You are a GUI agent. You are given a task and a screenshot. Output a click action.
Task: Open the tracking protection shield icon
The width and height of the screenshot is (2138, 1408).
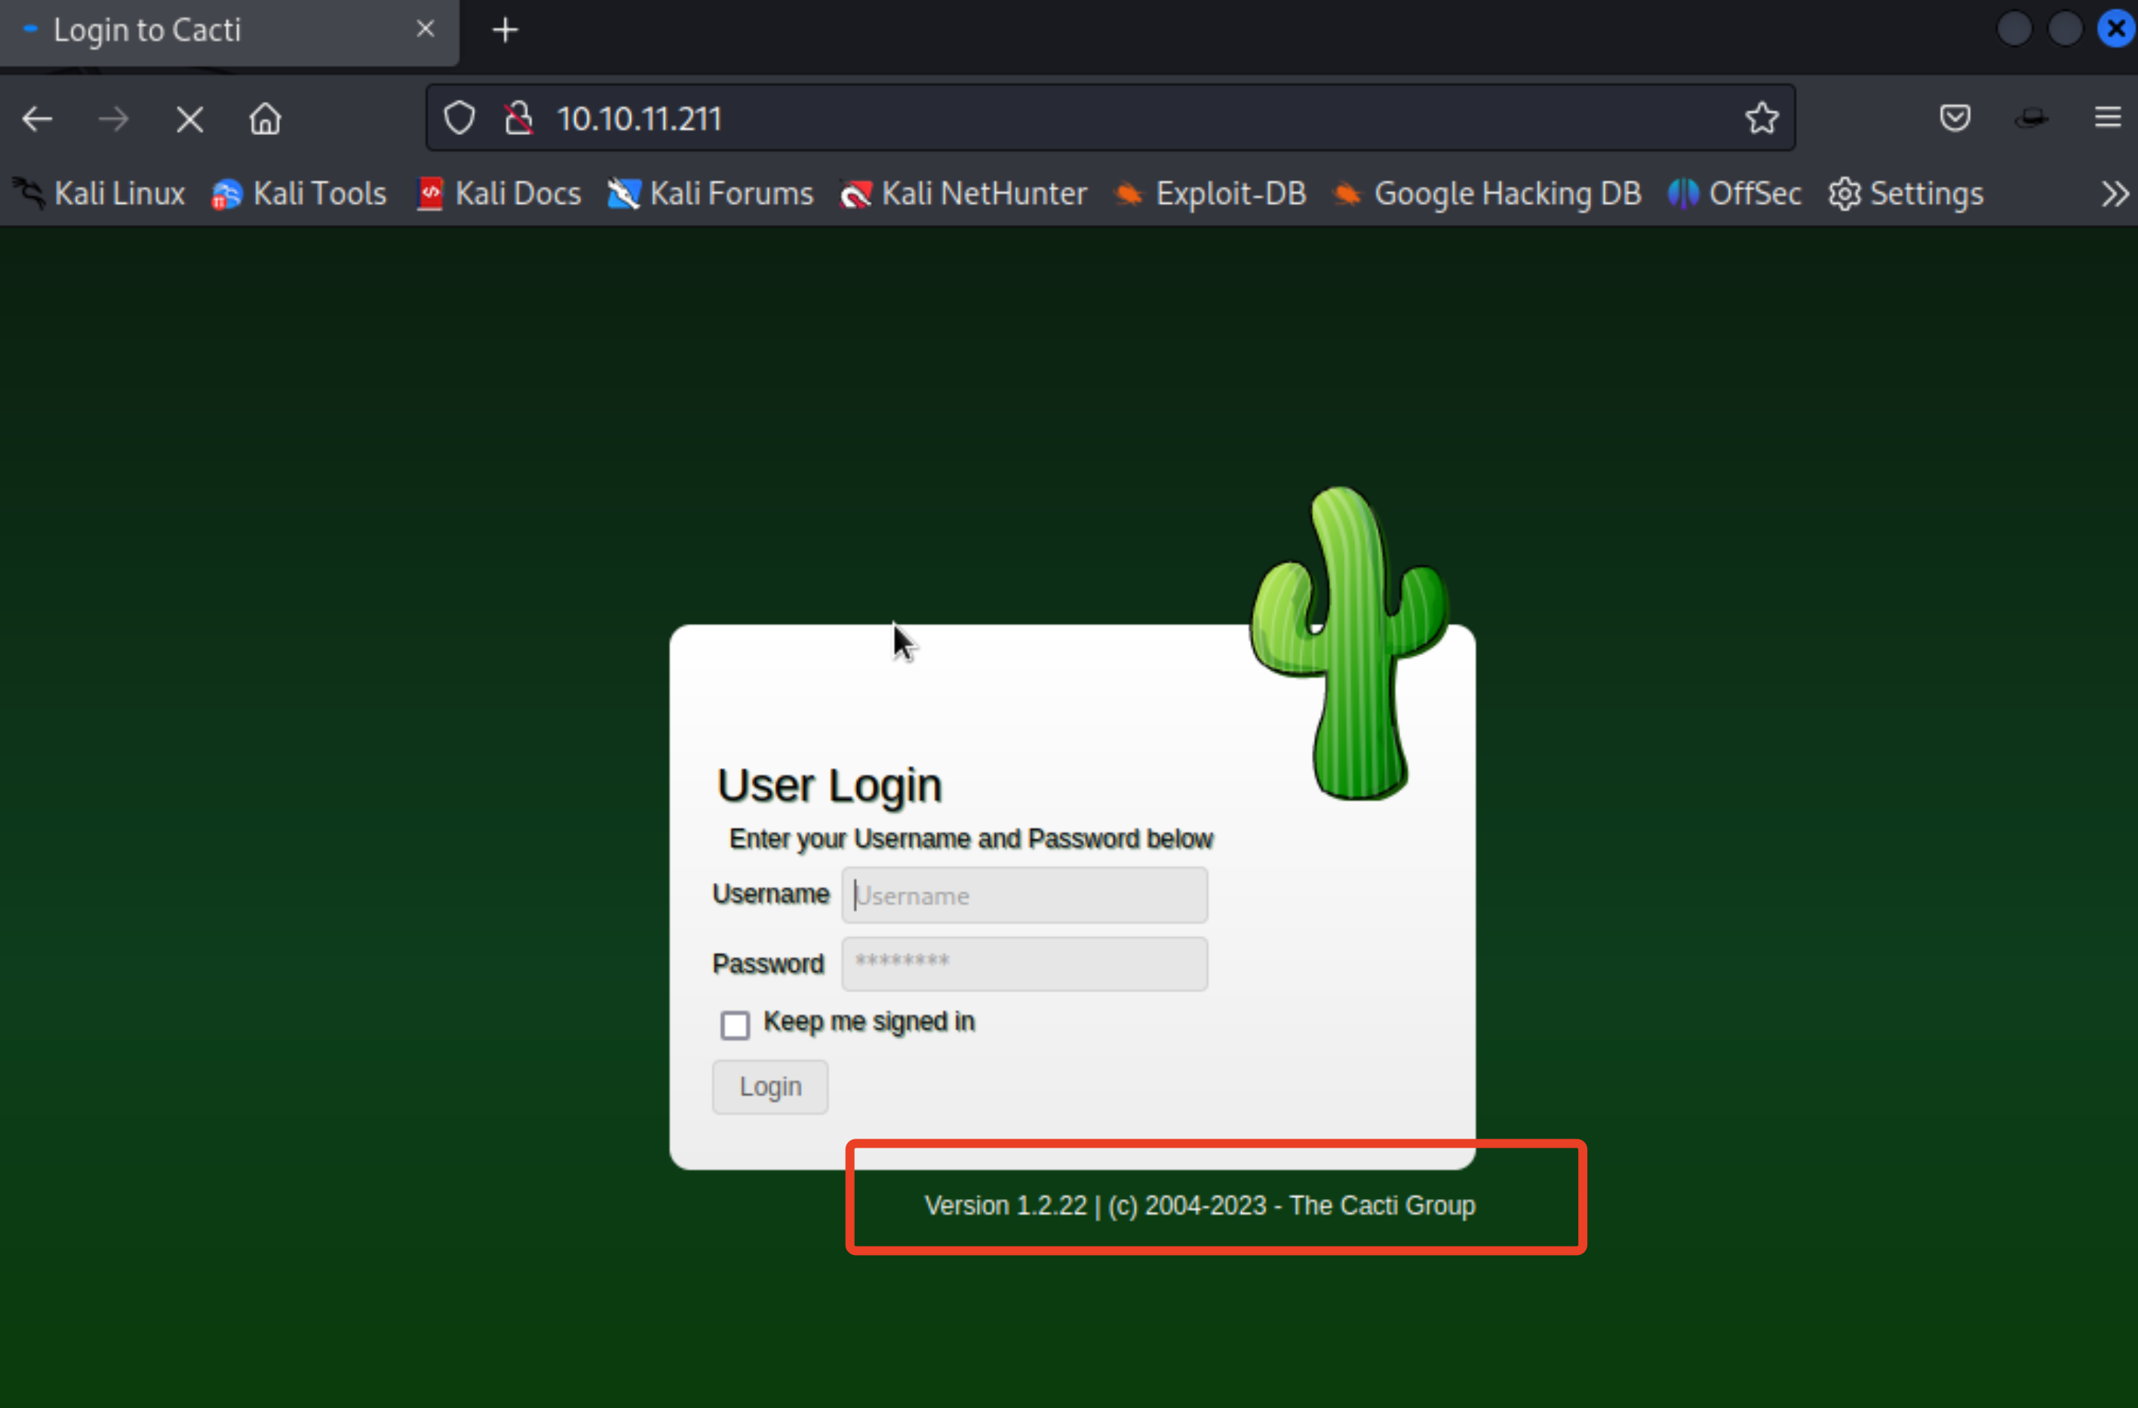coord(459,118)
